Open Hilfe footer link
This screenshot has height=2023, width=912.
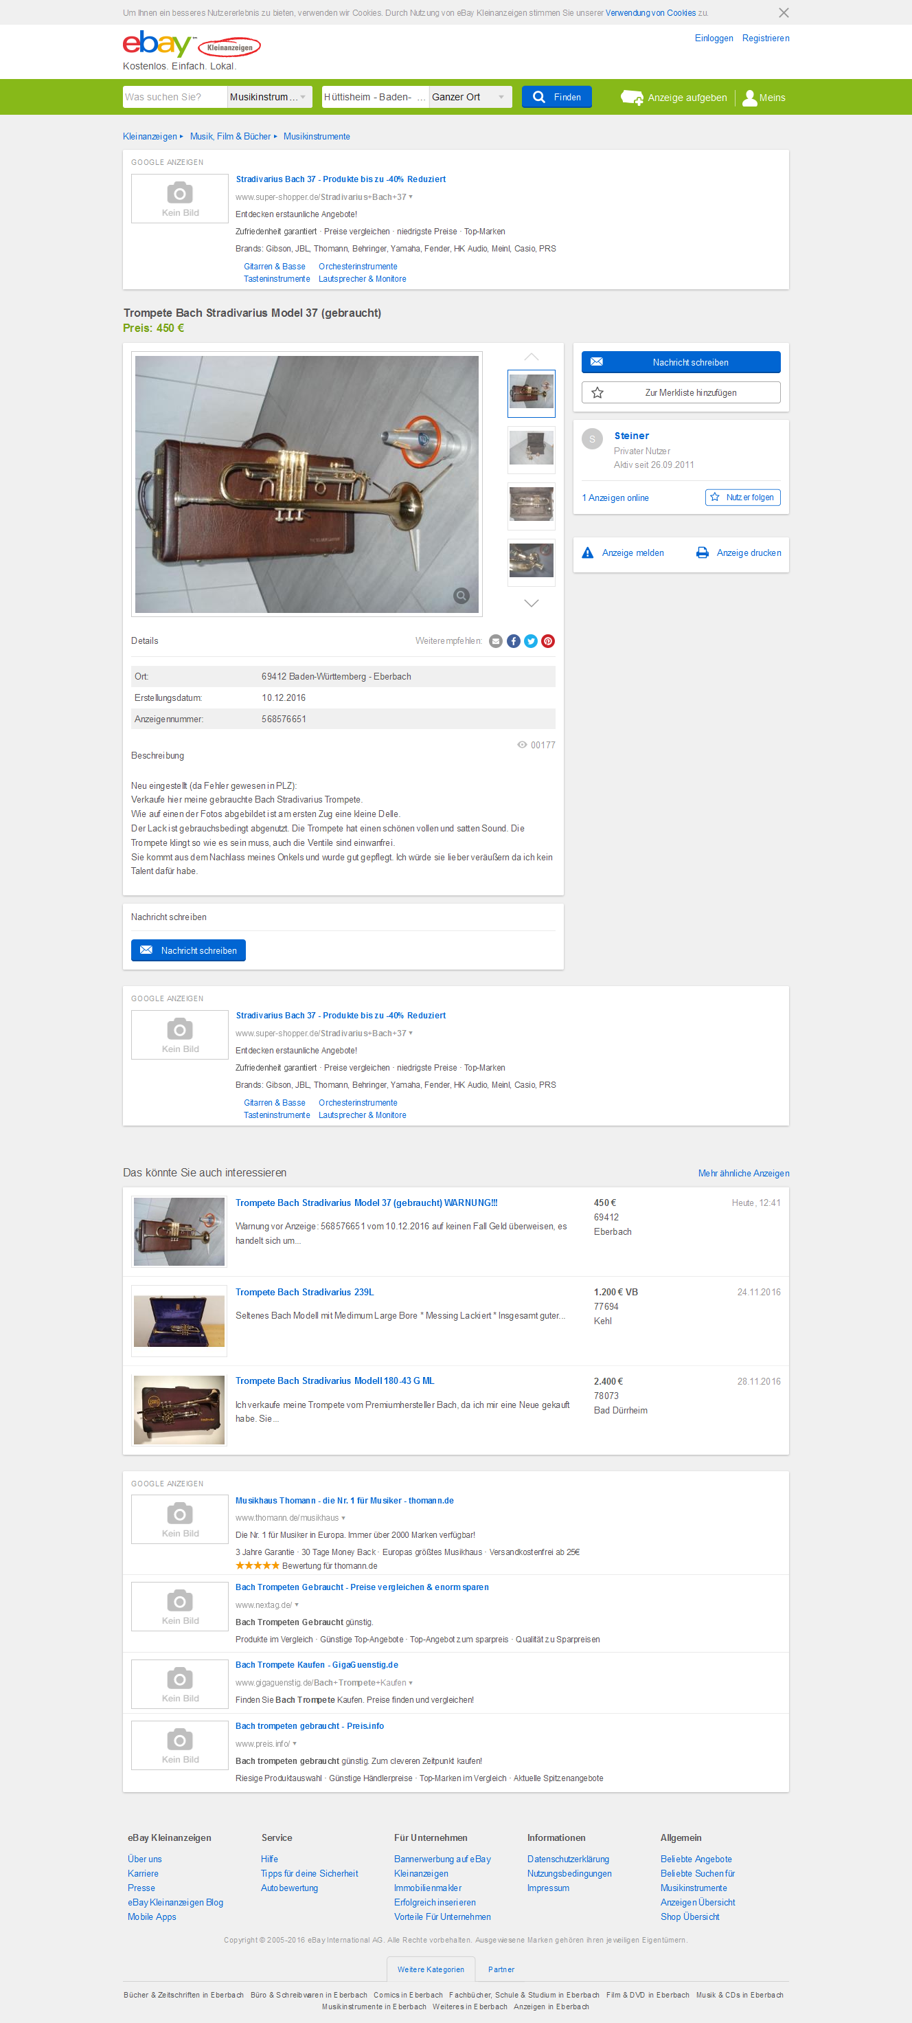pos(269,1859)
